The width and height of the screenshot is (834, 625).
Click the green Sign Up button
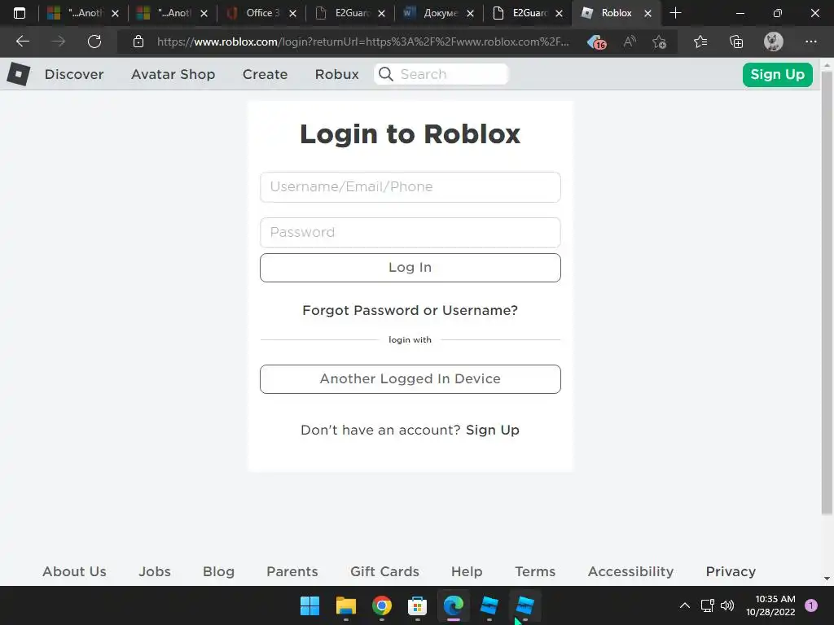click(777, 74)
